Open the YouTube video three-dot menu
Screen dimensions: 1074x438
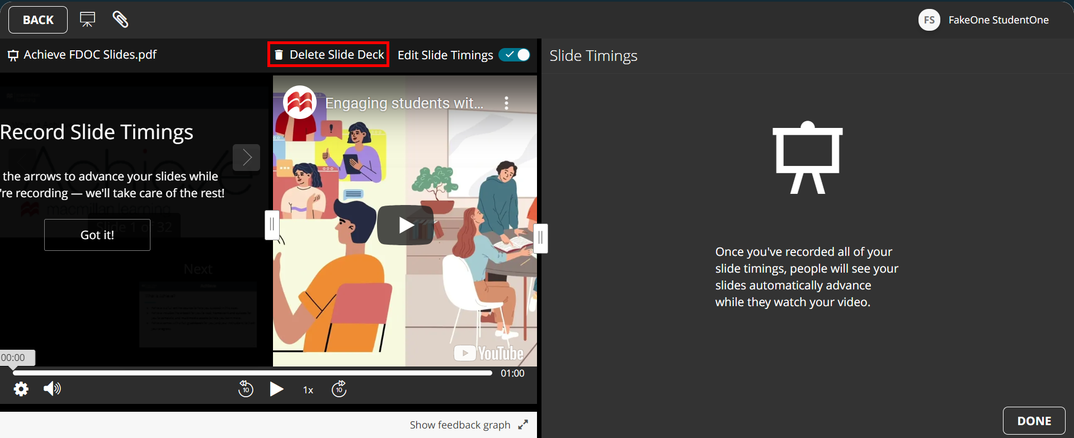[x=506, y=103]
